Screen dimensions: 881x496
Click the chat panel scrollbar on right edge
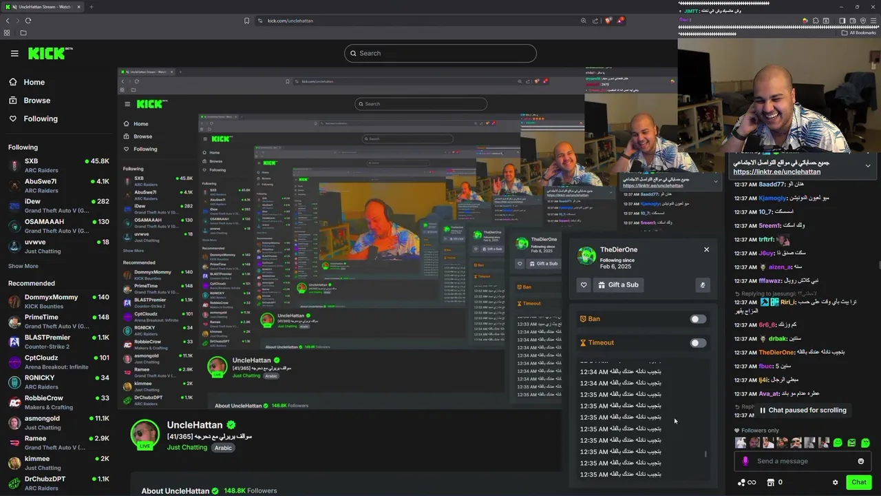pyautogui.click(x=878, y=265)
